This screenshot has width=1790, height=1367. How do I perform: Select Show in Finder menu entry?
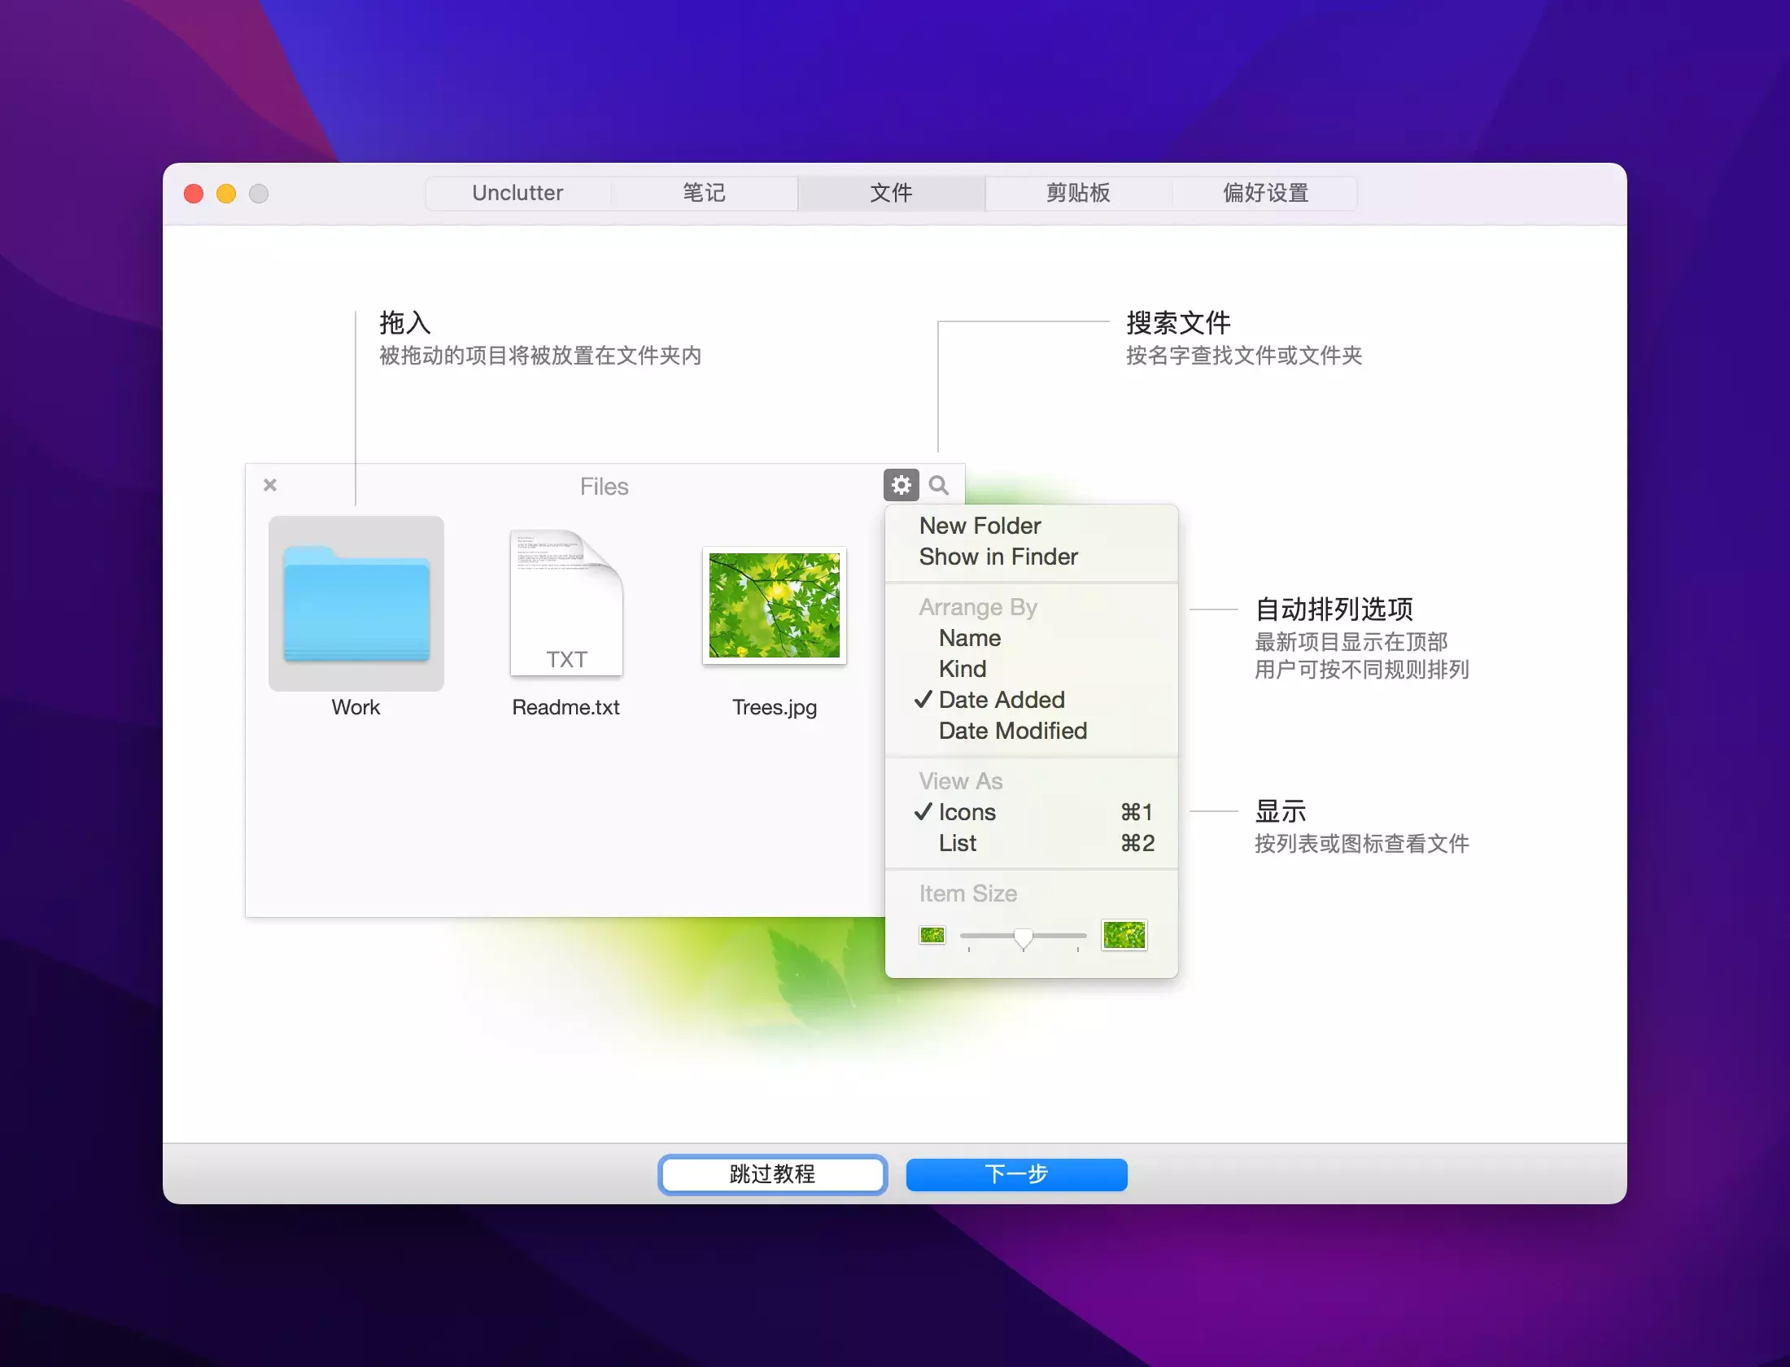click(998, 557)
